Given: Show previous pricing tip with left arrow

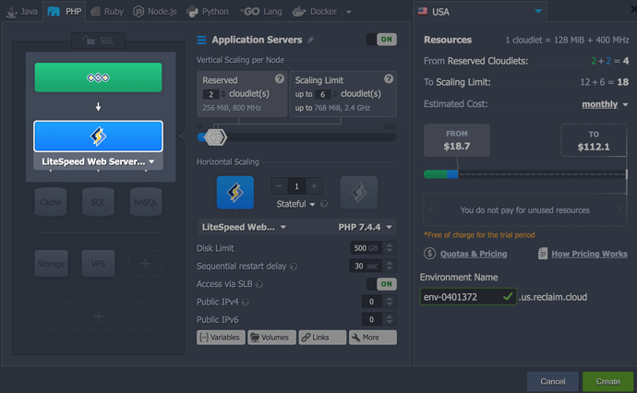Looking at the screenshot, I should pyautogui.click(x=431, y=210).
